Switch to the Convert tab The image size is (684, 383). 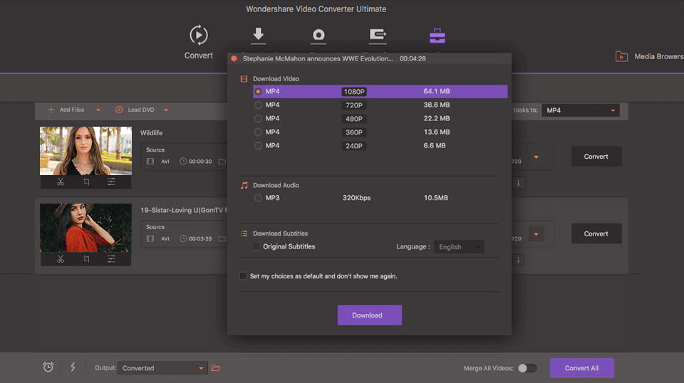tap(198, 41)
